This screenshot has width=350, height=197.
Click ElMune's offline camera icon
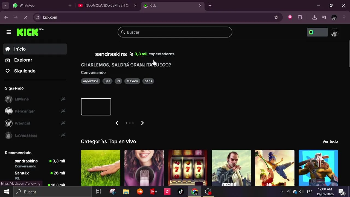coord(63,99)
